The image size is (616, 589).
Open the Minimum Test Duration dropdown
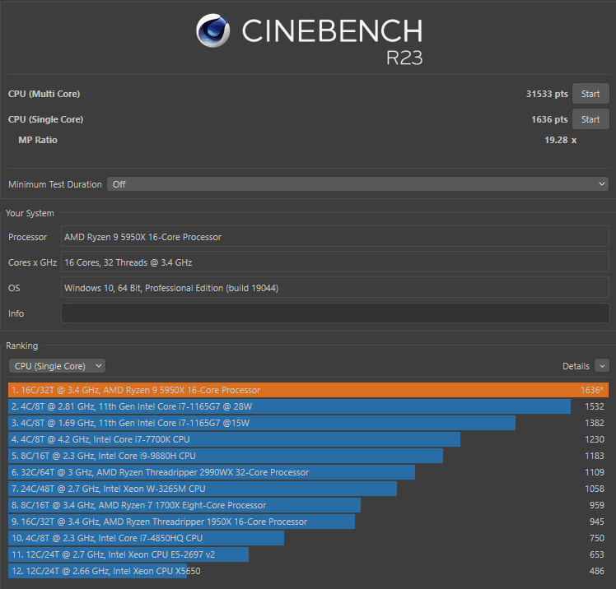358,184
